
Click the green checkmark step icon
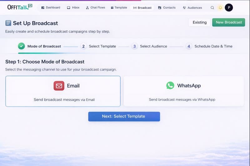pos(21,46)
